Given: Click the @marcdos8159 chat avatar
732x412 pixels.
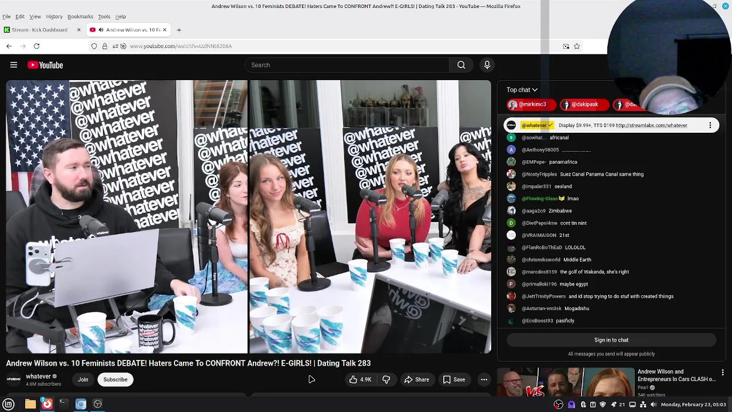Looking at the screenshot, I should tap(511, 272).
